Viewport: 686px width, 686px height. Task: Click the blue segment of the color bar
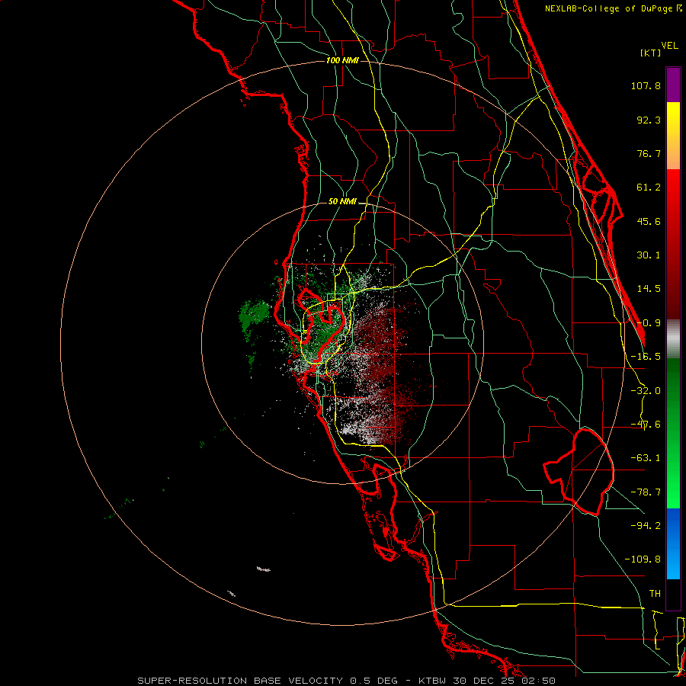click(673, 543)
